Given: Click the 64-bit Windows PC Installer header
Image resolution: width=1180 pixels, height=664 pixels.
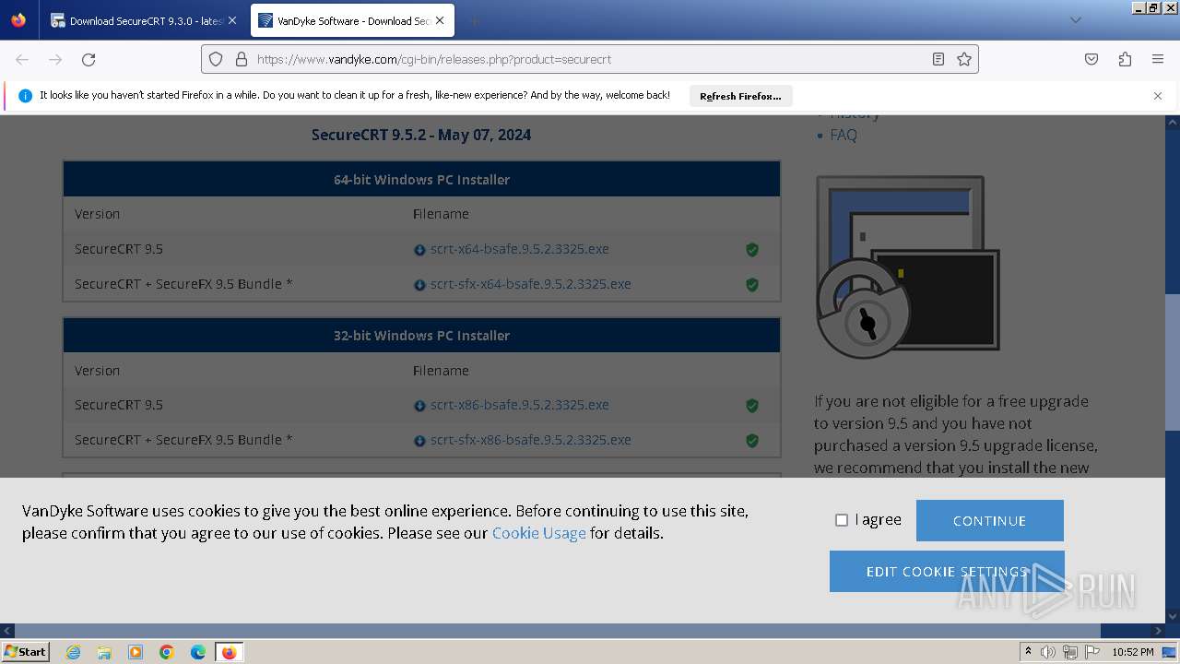Looking at the screenshot, I should coord(421,180).
